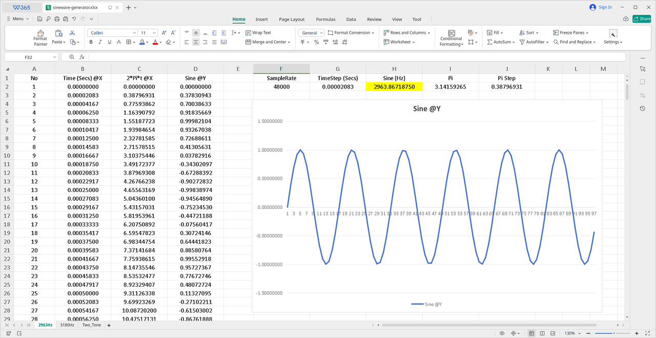
Task: Open the number format dropdown showing General
Action: pyautogui.click(x=311, y=32)
